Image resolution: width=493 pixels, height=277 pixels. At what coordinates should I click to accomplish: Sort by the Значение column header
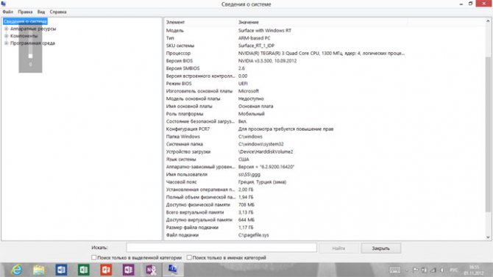coord(322,22)
